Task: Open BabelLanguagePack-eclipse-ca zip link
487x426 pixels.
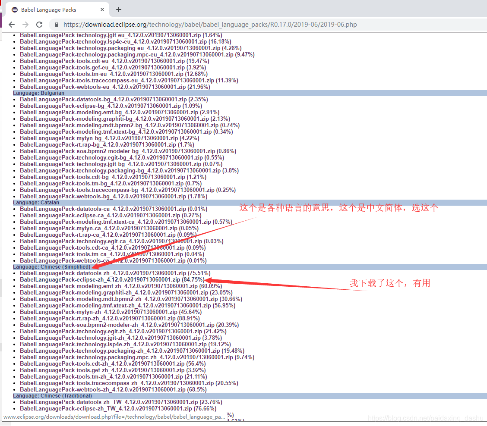Action: [111, 215]
